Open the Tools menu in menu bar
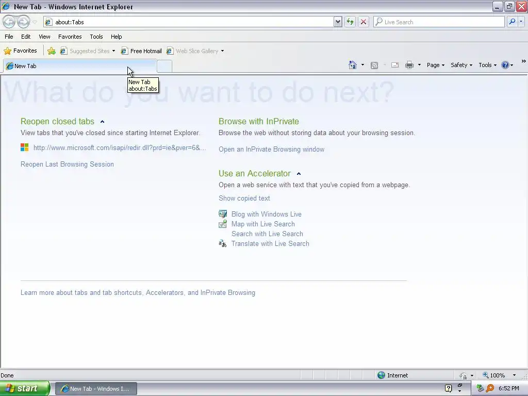 [96, 37]
